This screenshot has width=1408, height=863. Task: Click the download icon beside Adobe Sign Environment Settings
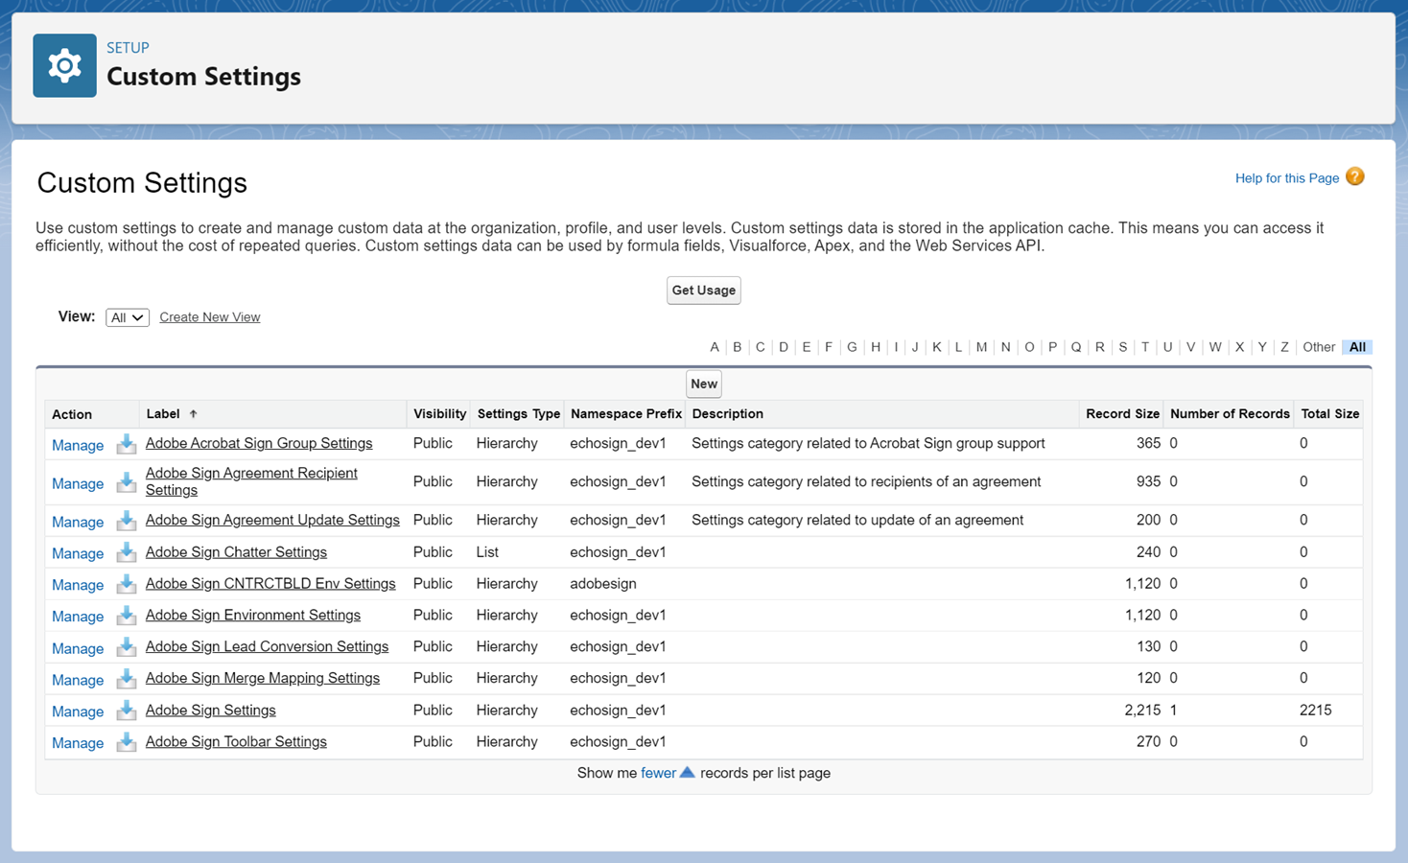click(x=126, y=617)
